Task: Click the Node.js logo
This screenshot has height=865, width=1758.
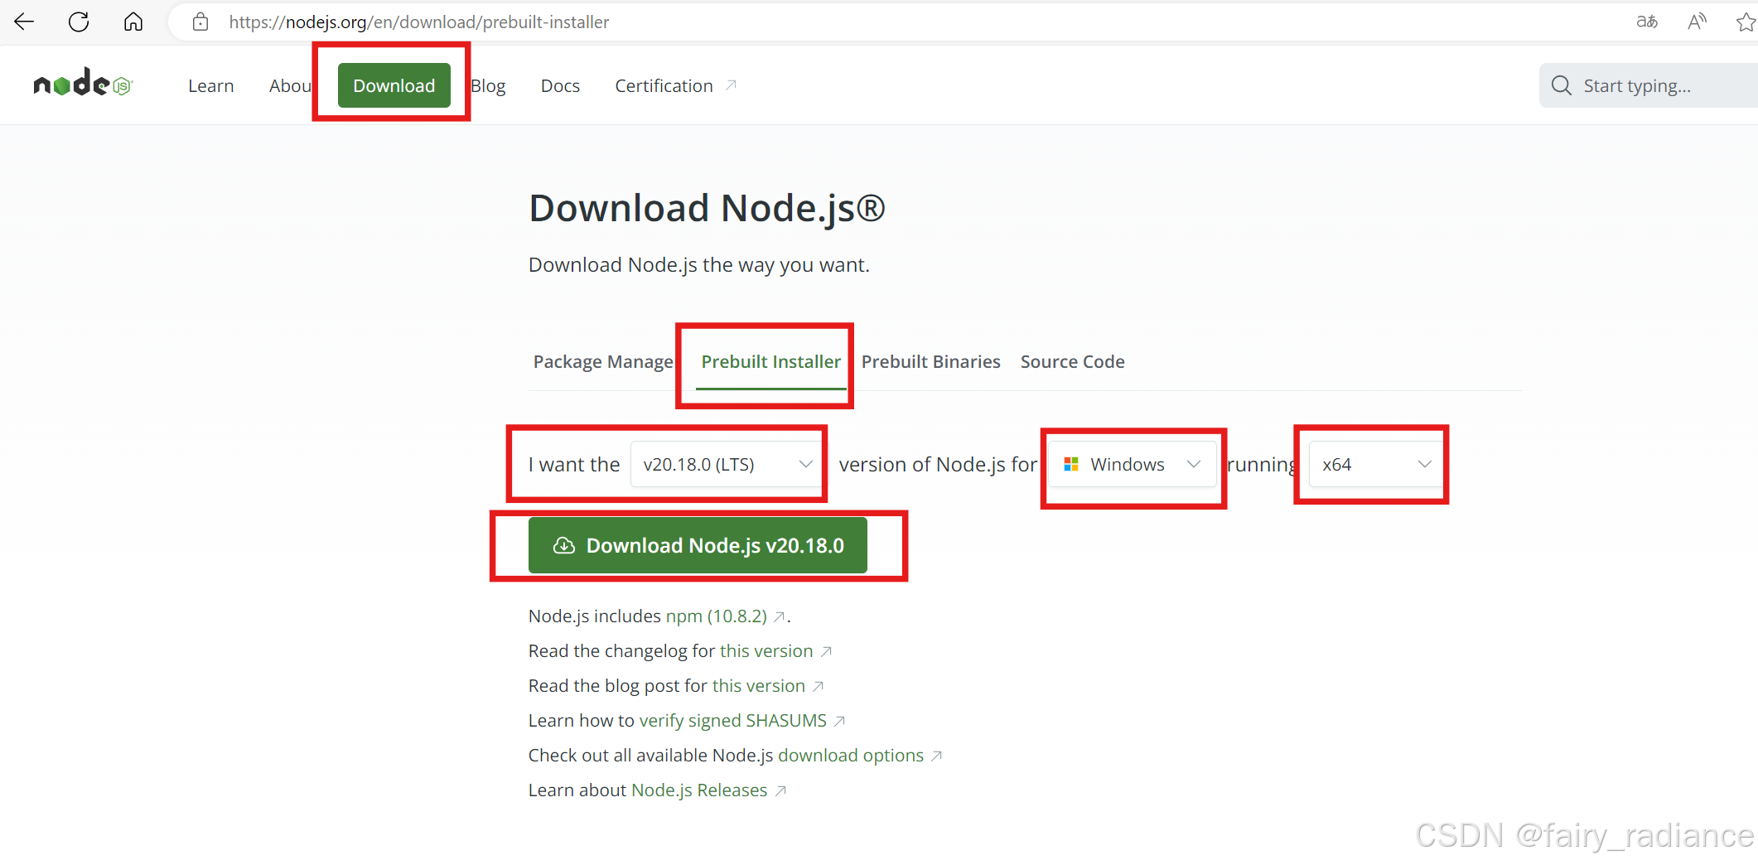Action: click(83, 84)
